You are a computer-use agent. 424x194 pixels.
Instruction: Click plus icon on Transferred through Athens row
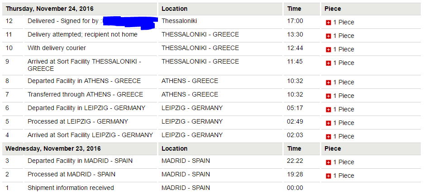point(328,96)
